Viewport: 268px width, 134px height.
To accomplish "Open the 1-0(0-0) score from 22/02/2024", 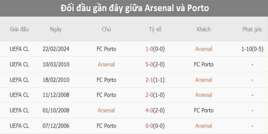I will (x=155, y=49).
